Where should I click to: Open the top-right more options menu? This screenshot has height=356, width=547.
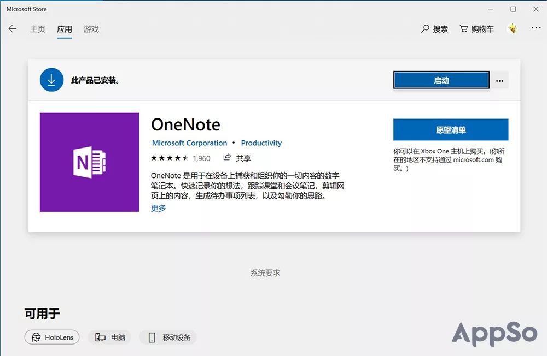point(536,28)
